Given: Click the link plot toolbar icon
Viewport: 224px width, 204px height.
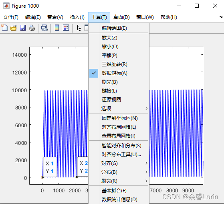Looking at the screenshot, I should click(x=44, y=28).
